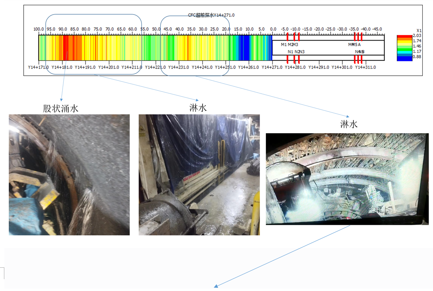
Task: Select the tunnel monitor screen photo at right
Action: (x=347, y=179)
